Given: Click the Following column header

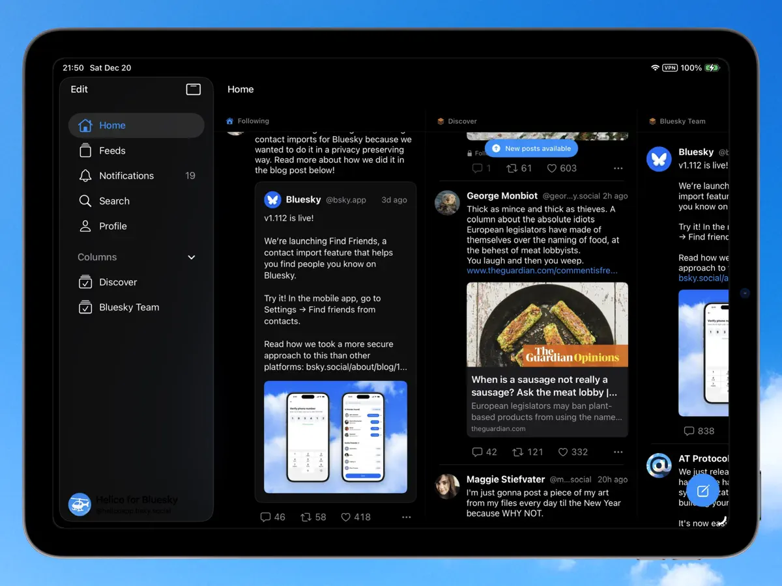Looking at the screenshot, I should click(x=248, y=121).
